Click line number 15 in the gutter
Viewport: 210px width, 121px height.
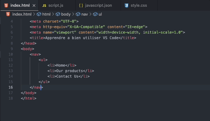pyautogui.click(x=11, y=82)
